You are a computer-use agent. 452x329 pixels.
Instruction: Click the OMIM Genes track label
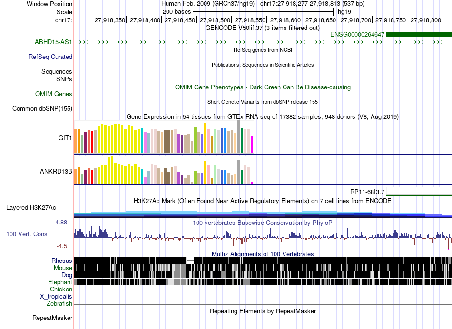pyautogui.click(x=54, y=94)
